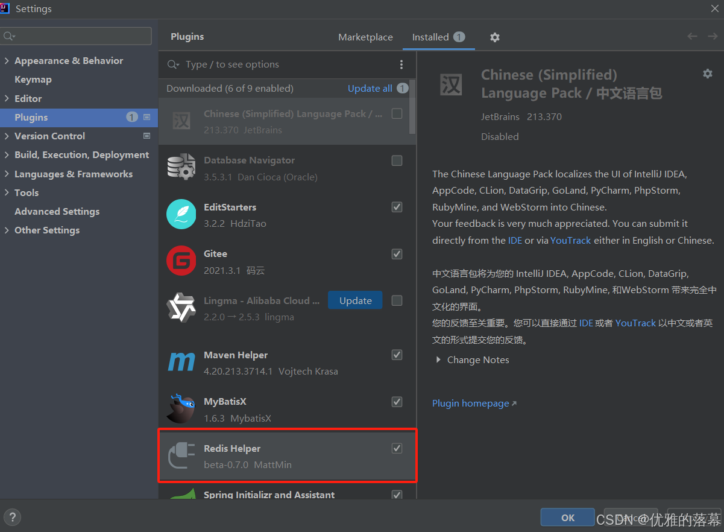Open Keymap settings page
Screen dimensions: 724x532
coord(33,80)
